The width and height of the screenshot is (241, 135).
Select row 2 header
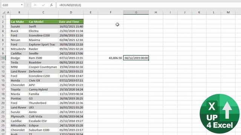click(3, 22)
